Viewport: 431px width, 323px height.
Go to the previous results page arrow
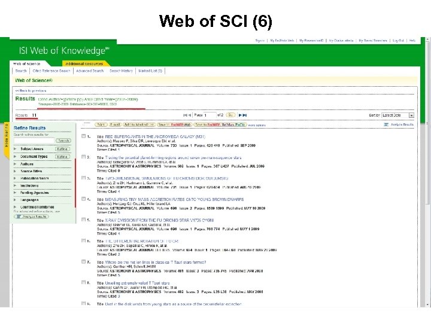tap(189, 115)
